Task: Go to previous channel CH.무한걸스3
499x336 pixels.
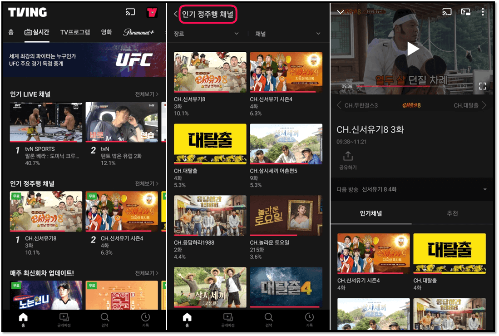Action: [x=357, y=105]
